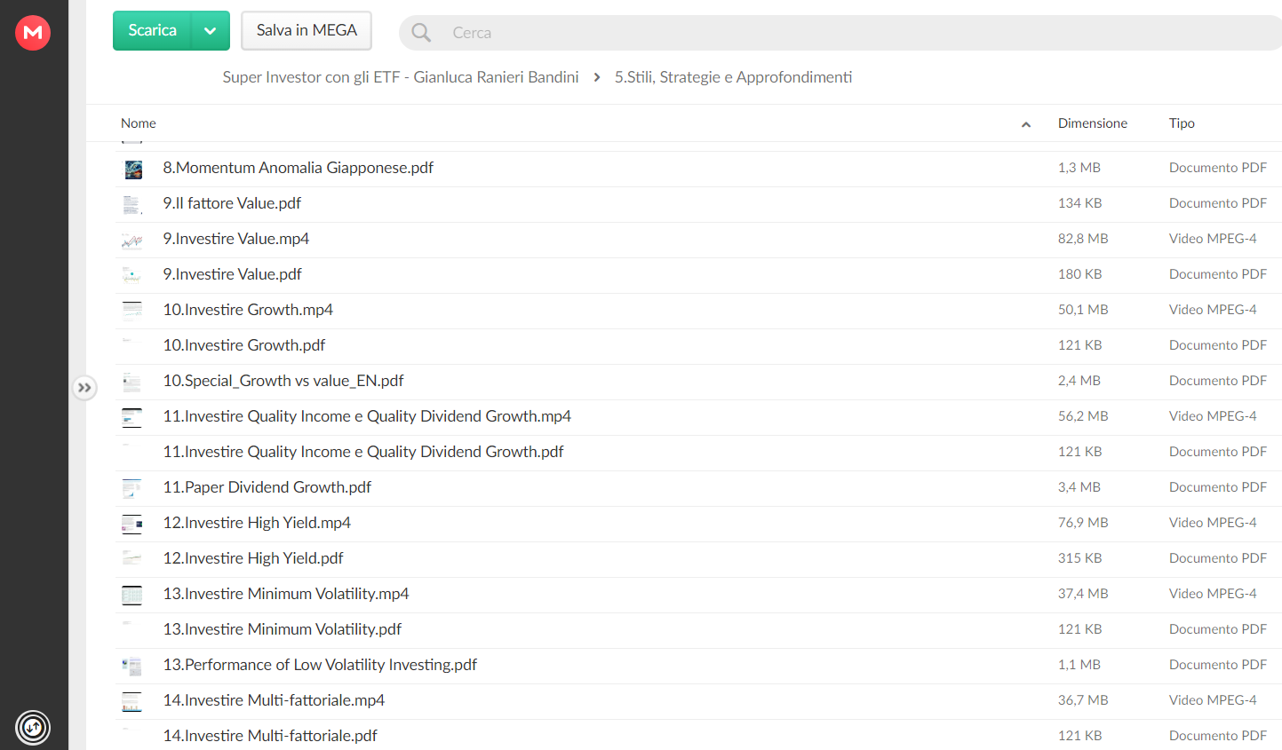Select 9.Investire Value.mp4 file name

236,239
